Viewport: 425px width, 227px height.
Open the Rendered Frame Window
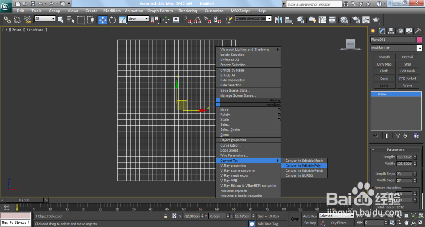tap(366, 20)
